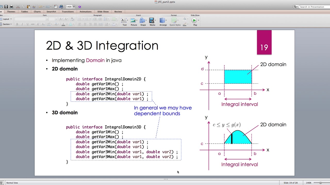Click the Picture insert icon
This screenshot has height=185, width=330.
(134, 22)
